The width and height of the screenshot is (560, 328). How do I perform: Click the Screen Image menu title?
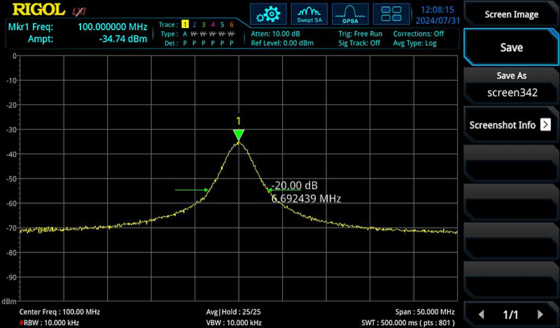(512, 14)
